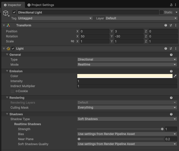
Task: Collapse the Shadows section
Action: click(x=7, y=114)
